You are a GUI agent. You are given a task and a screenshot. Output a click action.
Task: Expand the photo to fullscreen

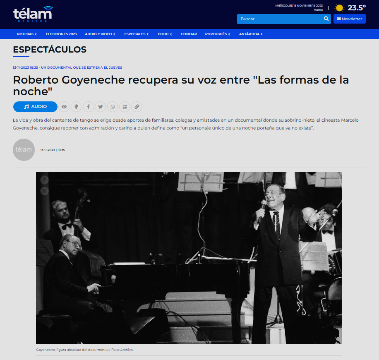pyautogui.click(x=44, y=191)
